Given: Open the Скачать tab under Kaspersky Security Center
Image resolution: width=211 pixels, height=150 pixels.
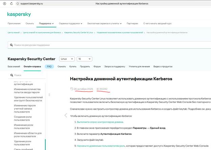Looking at the screenshot, I should 62,66.
